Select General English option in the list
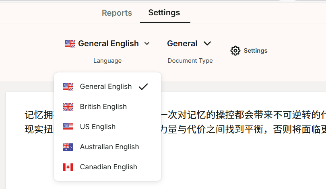 [x=106, y=86]
